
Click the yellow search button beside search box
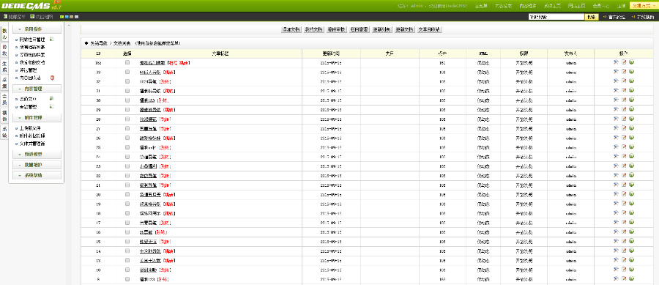591,18
